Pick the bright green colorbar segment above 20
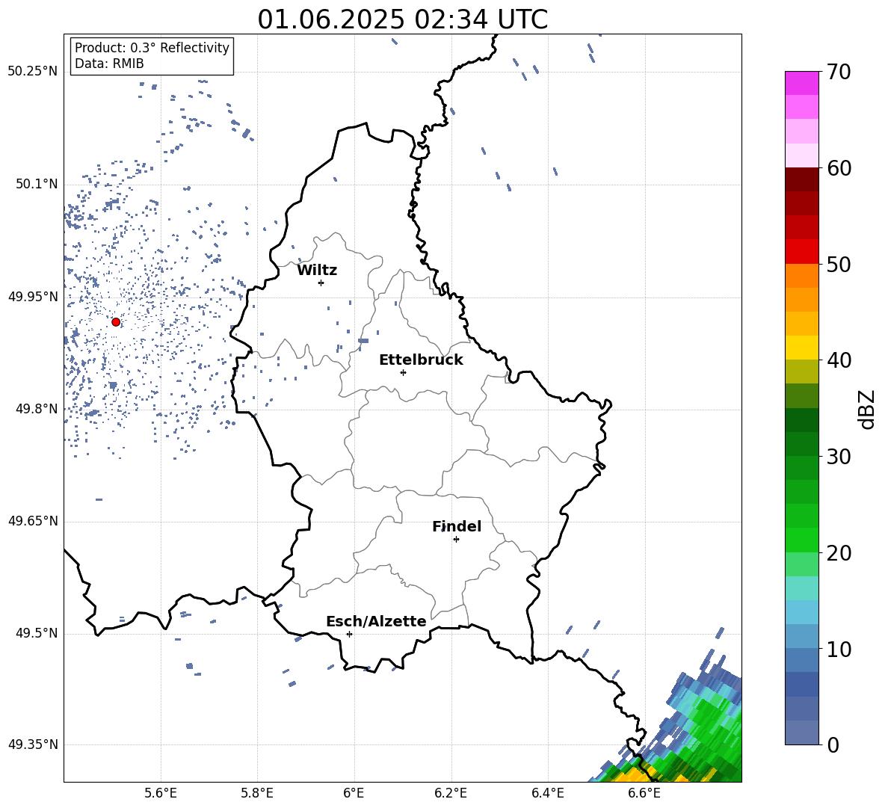Viewport: 885px width, 808px height. point(802,540)
